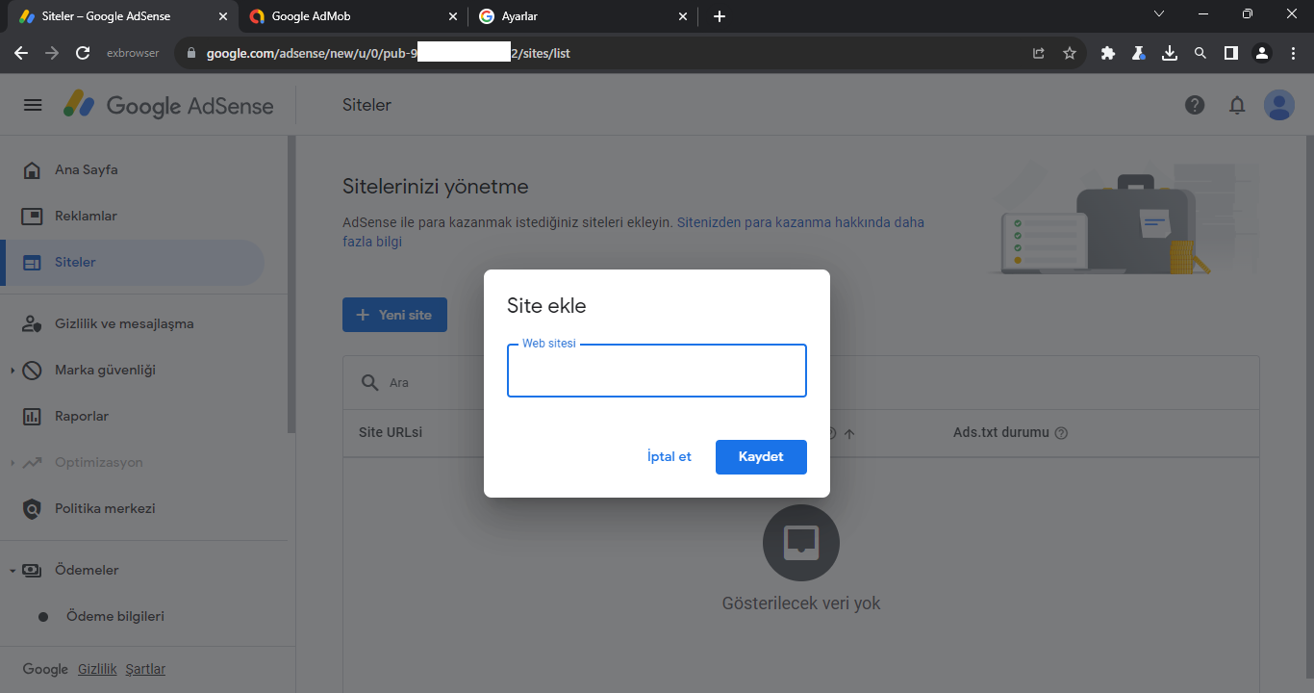Open the AdSense account avatar
The image size is (1314, 693).
(1279, 105)
